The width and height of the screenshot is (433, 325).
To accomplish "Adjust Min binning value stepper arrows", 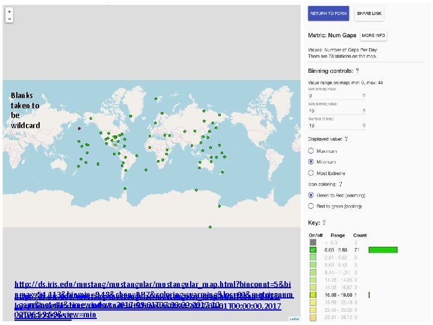I will 364,95.
